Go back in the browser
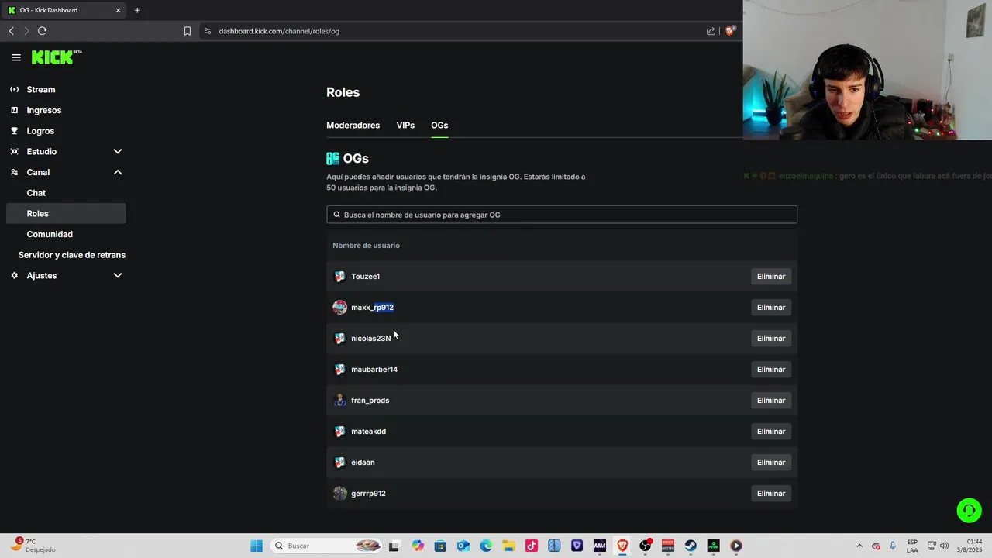The height and width of the screenshot is (558, 992). pos(11,31)
